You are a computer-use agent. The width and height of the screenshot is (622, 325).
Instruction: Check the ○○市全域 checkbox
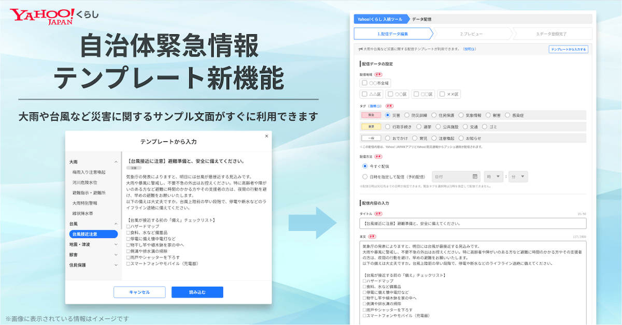point(364,84)
